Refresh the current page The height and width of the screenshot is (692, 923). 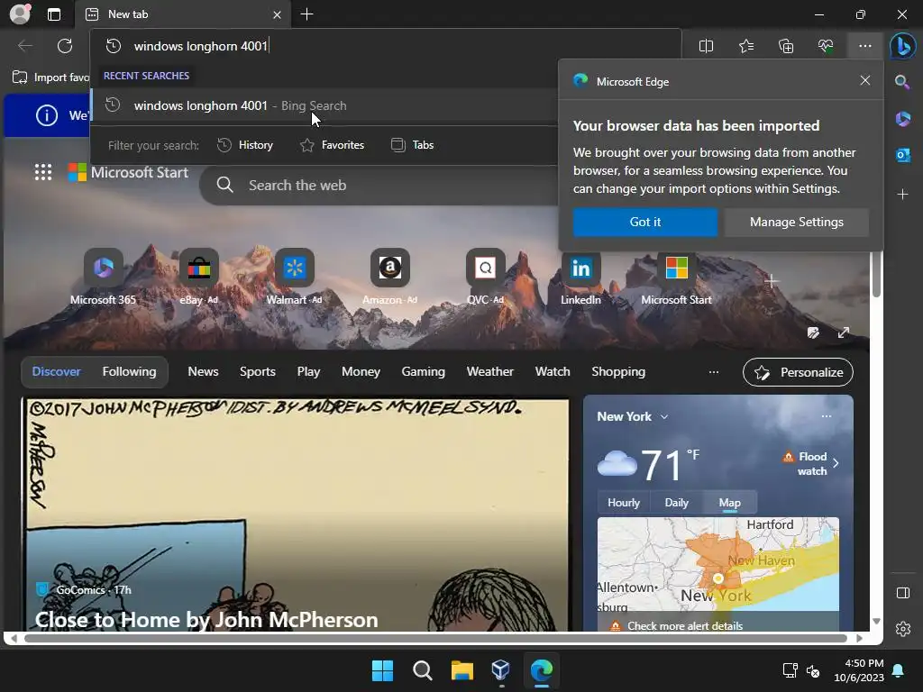pos(65,46)
